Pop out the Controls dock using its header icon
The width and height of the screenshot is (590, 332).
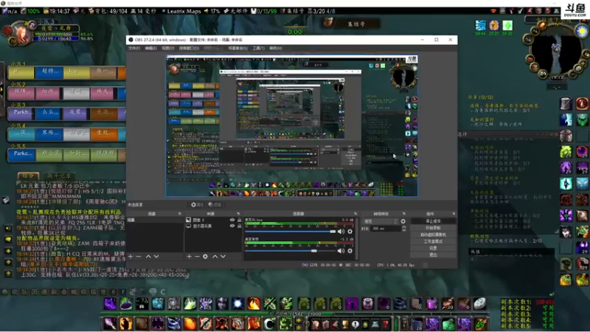[454, 214]
